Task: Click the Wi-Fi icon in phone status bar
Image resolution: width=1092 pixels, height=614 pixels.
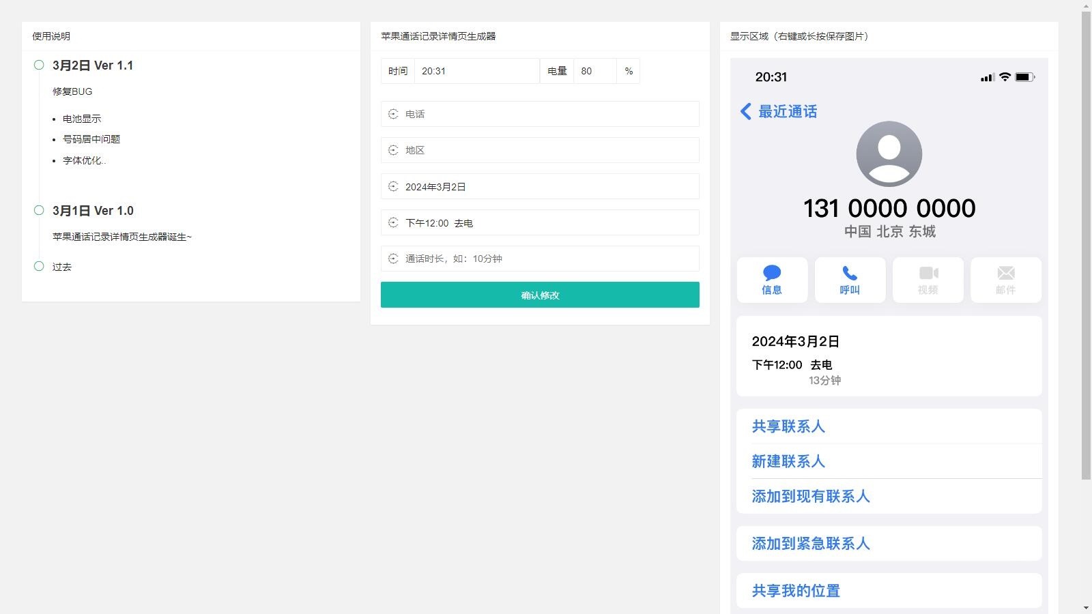Action: pos(1005,77)
